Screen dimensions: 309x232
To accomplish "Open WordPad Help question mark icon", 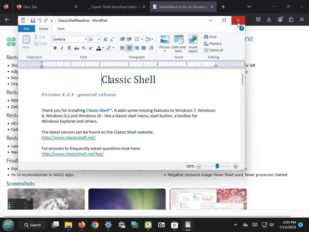I will pyautogui.click(x=242, y=28).
